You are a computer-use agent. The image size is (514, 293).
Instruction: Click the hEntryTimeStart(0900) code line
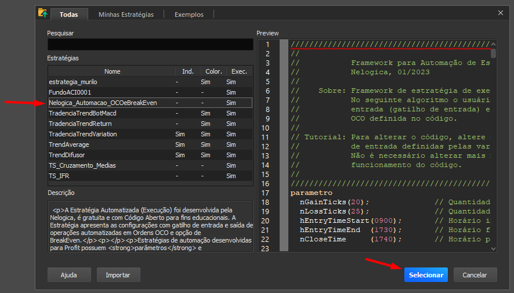(x=350, y=220)
